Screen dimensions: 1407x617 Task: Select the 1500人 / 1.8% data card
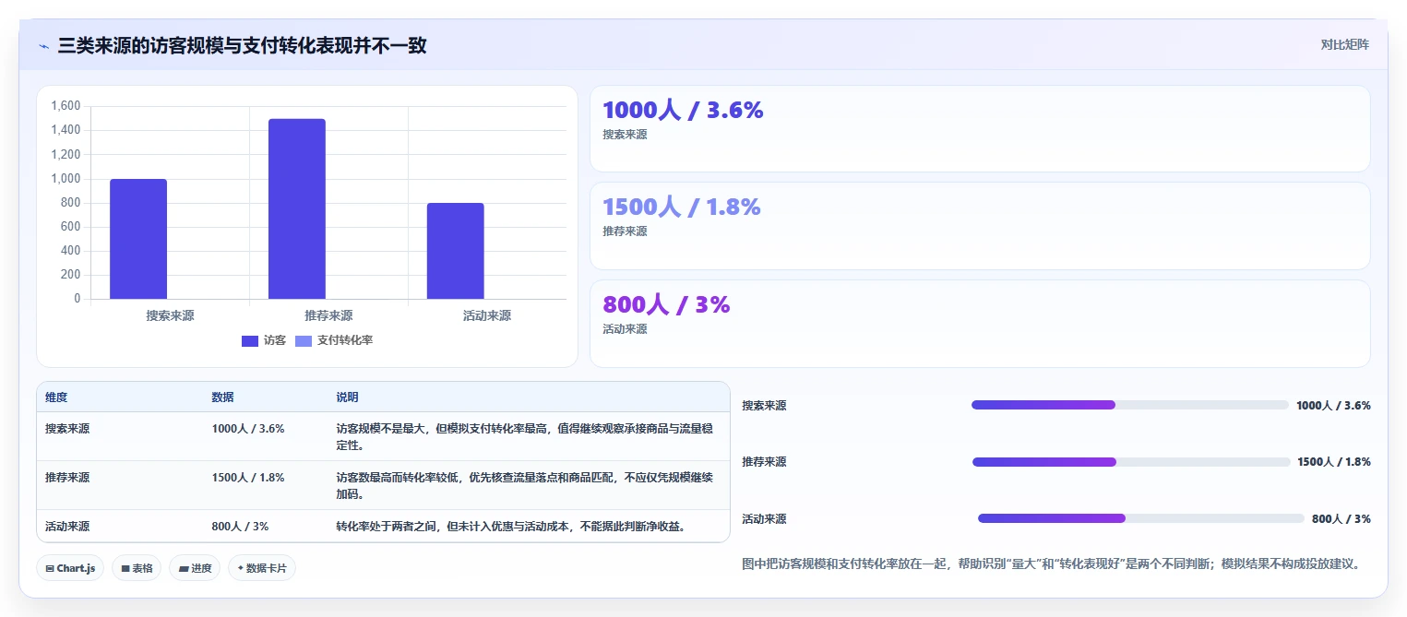coord(980,226)
